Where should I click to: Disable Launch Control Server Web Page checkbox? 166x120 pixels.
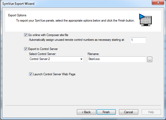[x=31, y=74]
